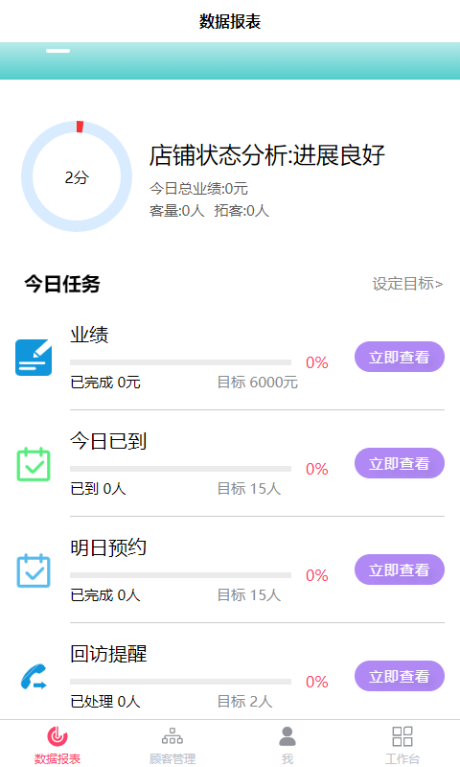The height and width of the screenshot is (767, 460).
Task: Click the 回访提醒 phone callback icon
Action: pyautogui.click(x=34, y=677)
